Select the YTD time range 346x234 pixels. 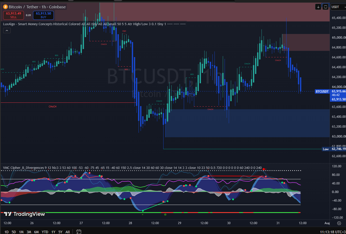click(x=45, y=232)
